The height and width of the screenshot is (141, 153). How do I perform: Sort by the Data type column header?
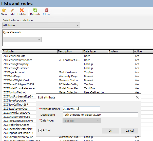[x=95, y=51]
